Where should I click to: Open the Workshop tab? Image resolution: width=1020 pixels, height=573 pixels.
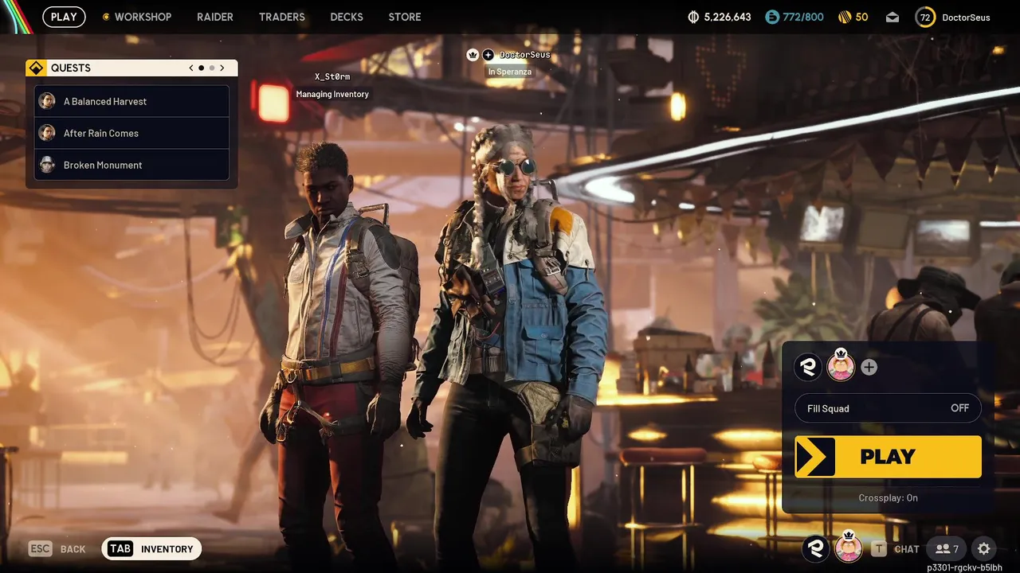pyautogui.click(x=143, y=17)
